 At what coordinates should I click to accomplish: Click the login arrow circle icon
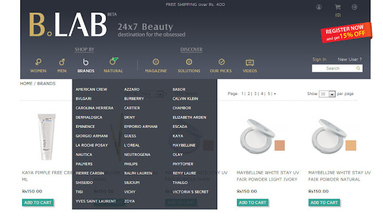354,7
